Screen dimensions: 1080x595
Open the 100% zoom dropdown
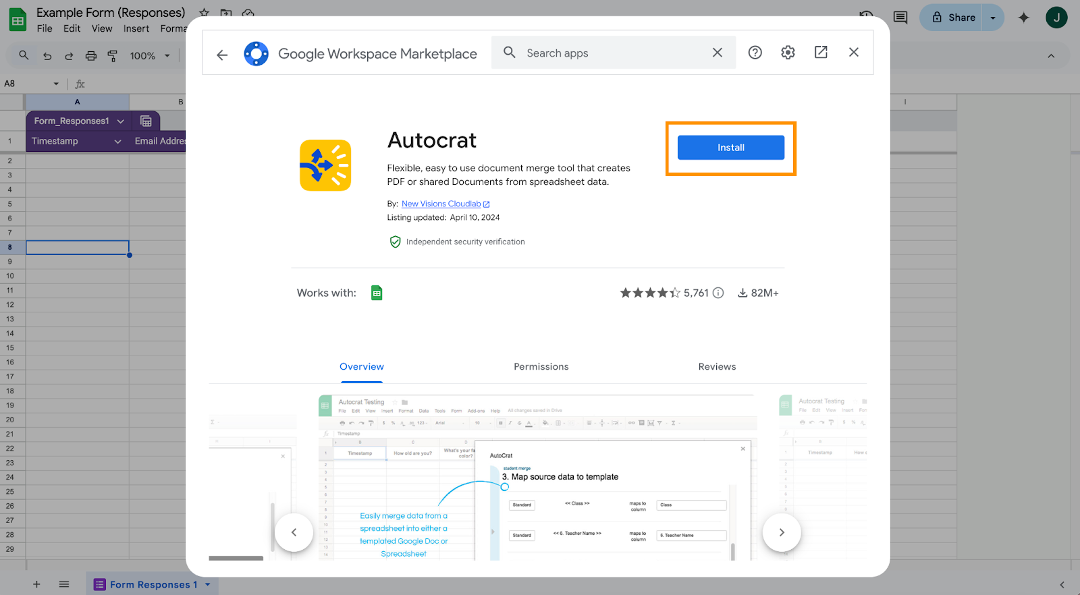[150, 56]
